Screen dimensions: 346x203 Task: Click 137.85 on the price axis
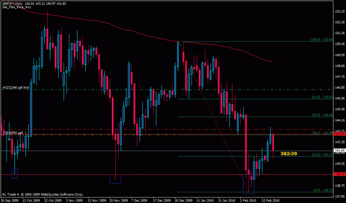340,196
